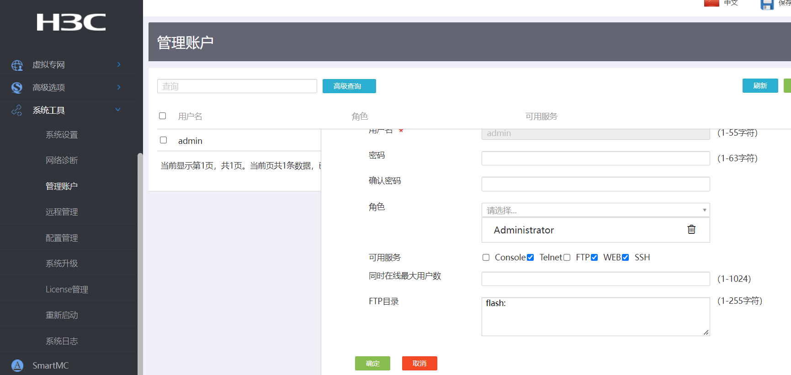Click the SmartMC sidebar icon
This screenshot has width=791, height=375.
(x=17, y=365)
